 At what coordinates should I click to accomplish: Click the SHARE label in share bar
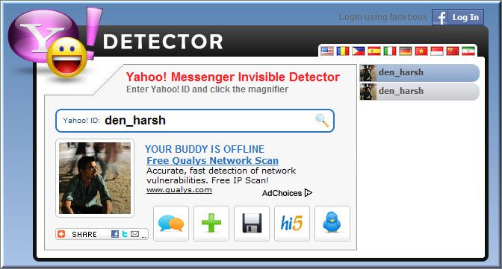[x=84, y=235]
